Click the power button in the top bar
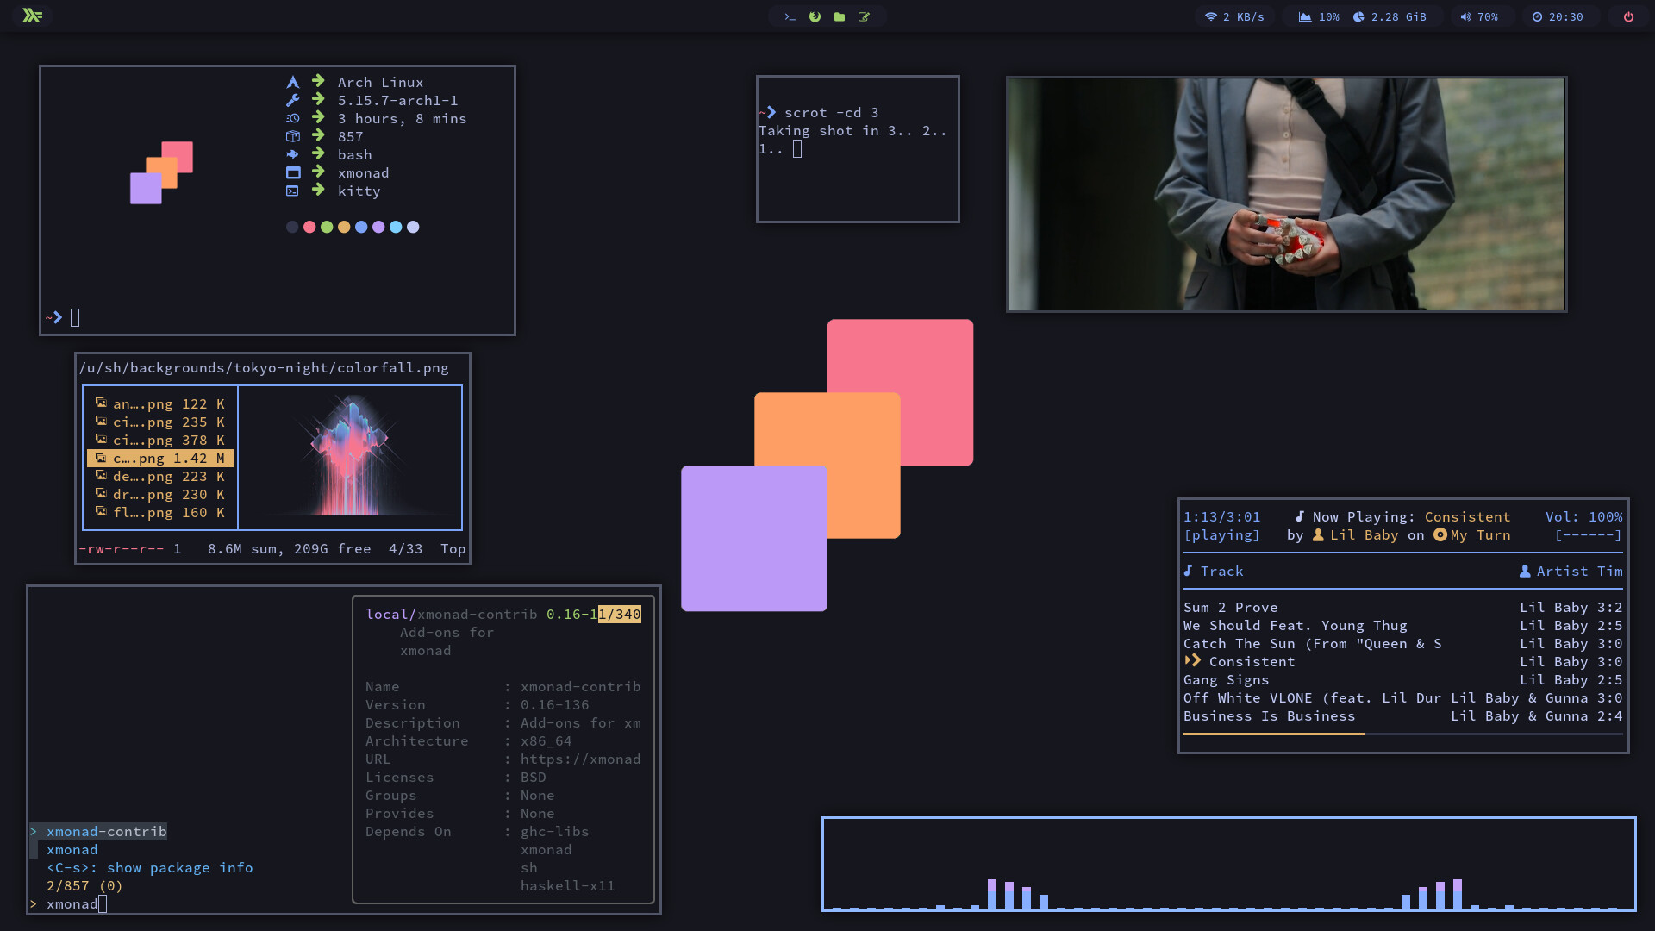Screen dimensions: 1655x931 click(x=1628, y=16)
